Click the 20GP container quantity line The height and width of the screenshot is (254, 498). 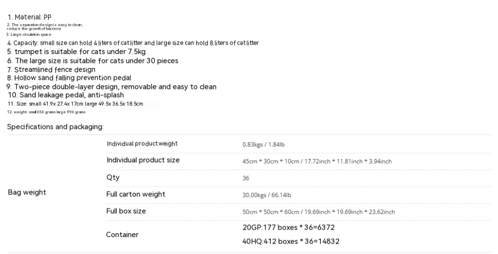click(288, 227)
